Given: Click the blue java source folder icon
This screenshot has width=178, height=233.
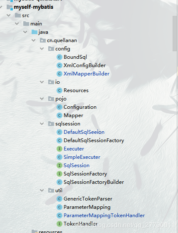Looking at the screenshot, I should tap(35, 32).
